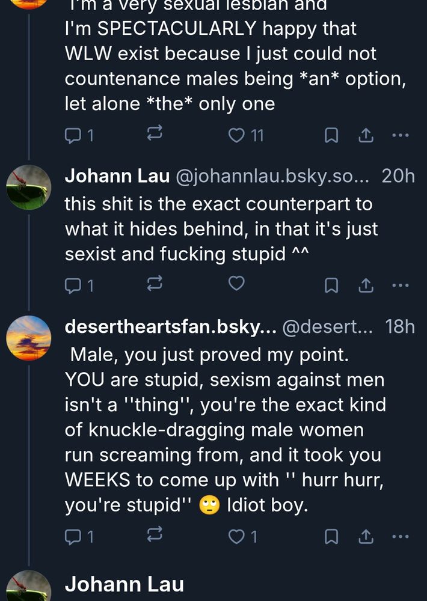The height and width of the screenshot is (601, 427).
Task: Like Johann Lau's 20h post
Action: (237, 284)
